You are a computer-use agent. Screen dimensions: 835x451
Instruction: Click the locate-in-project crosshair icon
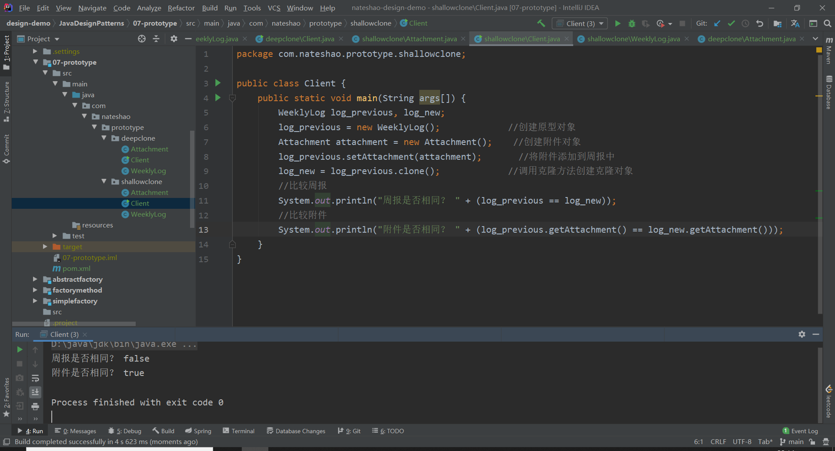click(x=142, y=39)
